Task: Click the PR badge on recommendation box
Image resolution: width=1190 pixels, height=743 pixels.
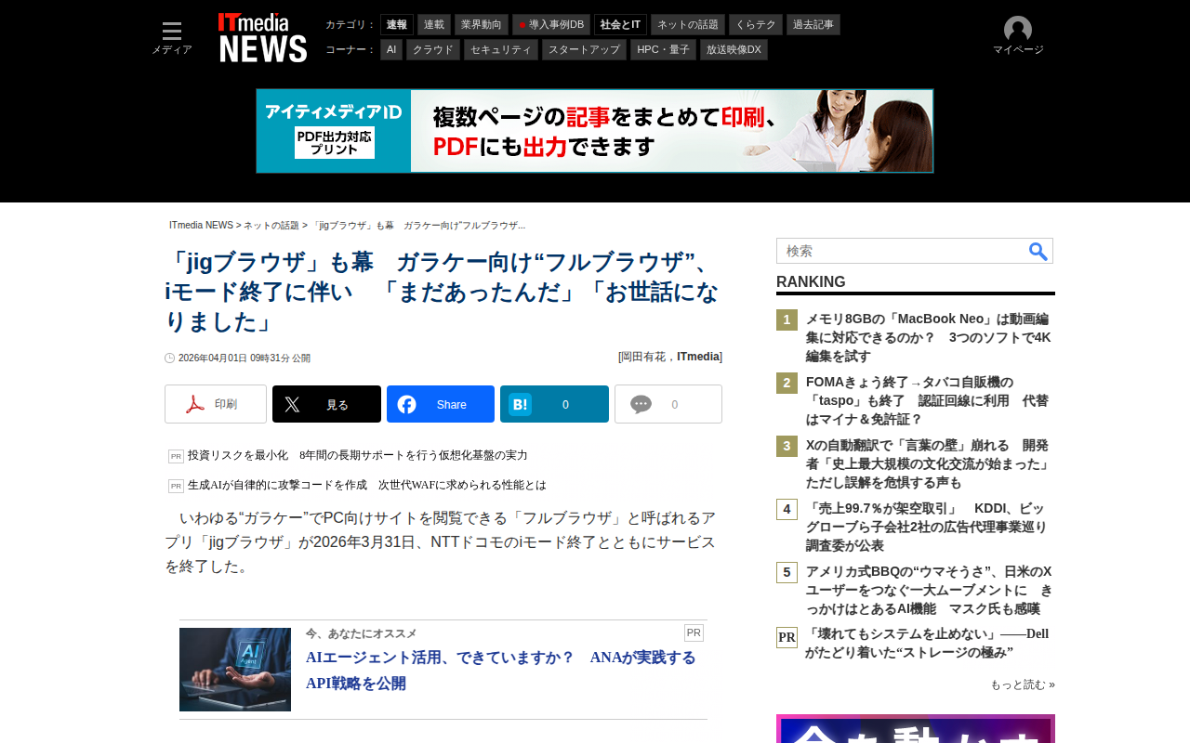Action: (694, 633)
